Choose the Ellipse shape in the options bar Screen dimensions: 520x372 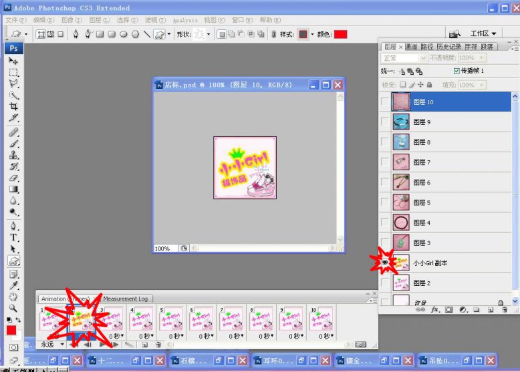coord(124,34)
